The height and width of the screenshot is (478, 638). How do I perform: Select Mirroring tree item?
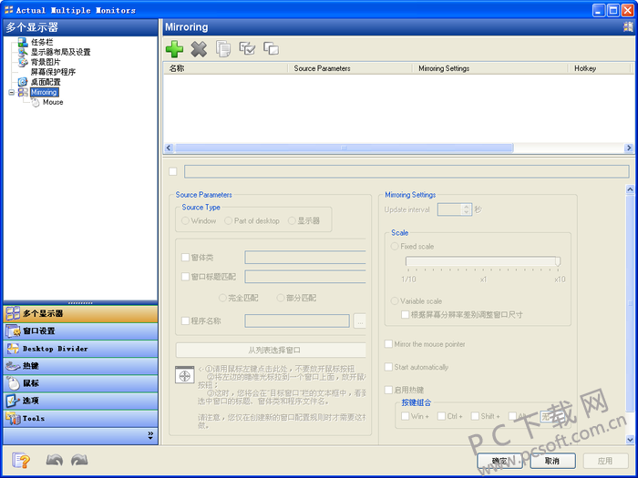click(44, 92)
